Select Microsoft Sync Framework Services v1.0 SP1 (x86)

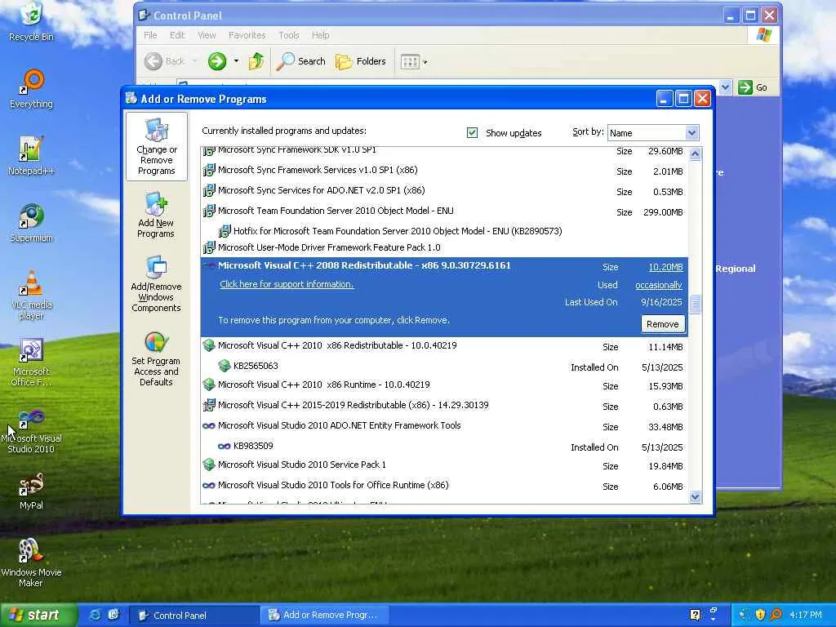click(445, 171)
